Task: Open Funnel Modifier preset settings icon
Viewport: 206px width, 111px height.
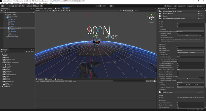Action: [x=201, y=14]
